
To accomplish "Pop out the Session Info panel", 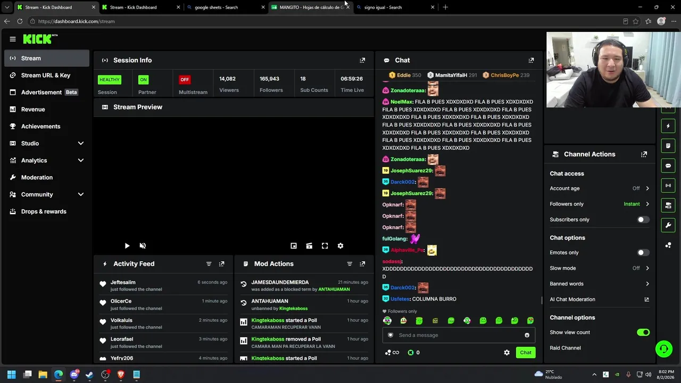I will [x=362, y=60].
